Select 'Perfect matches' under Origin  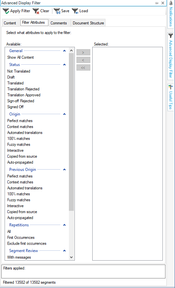(x=20, y=121)
